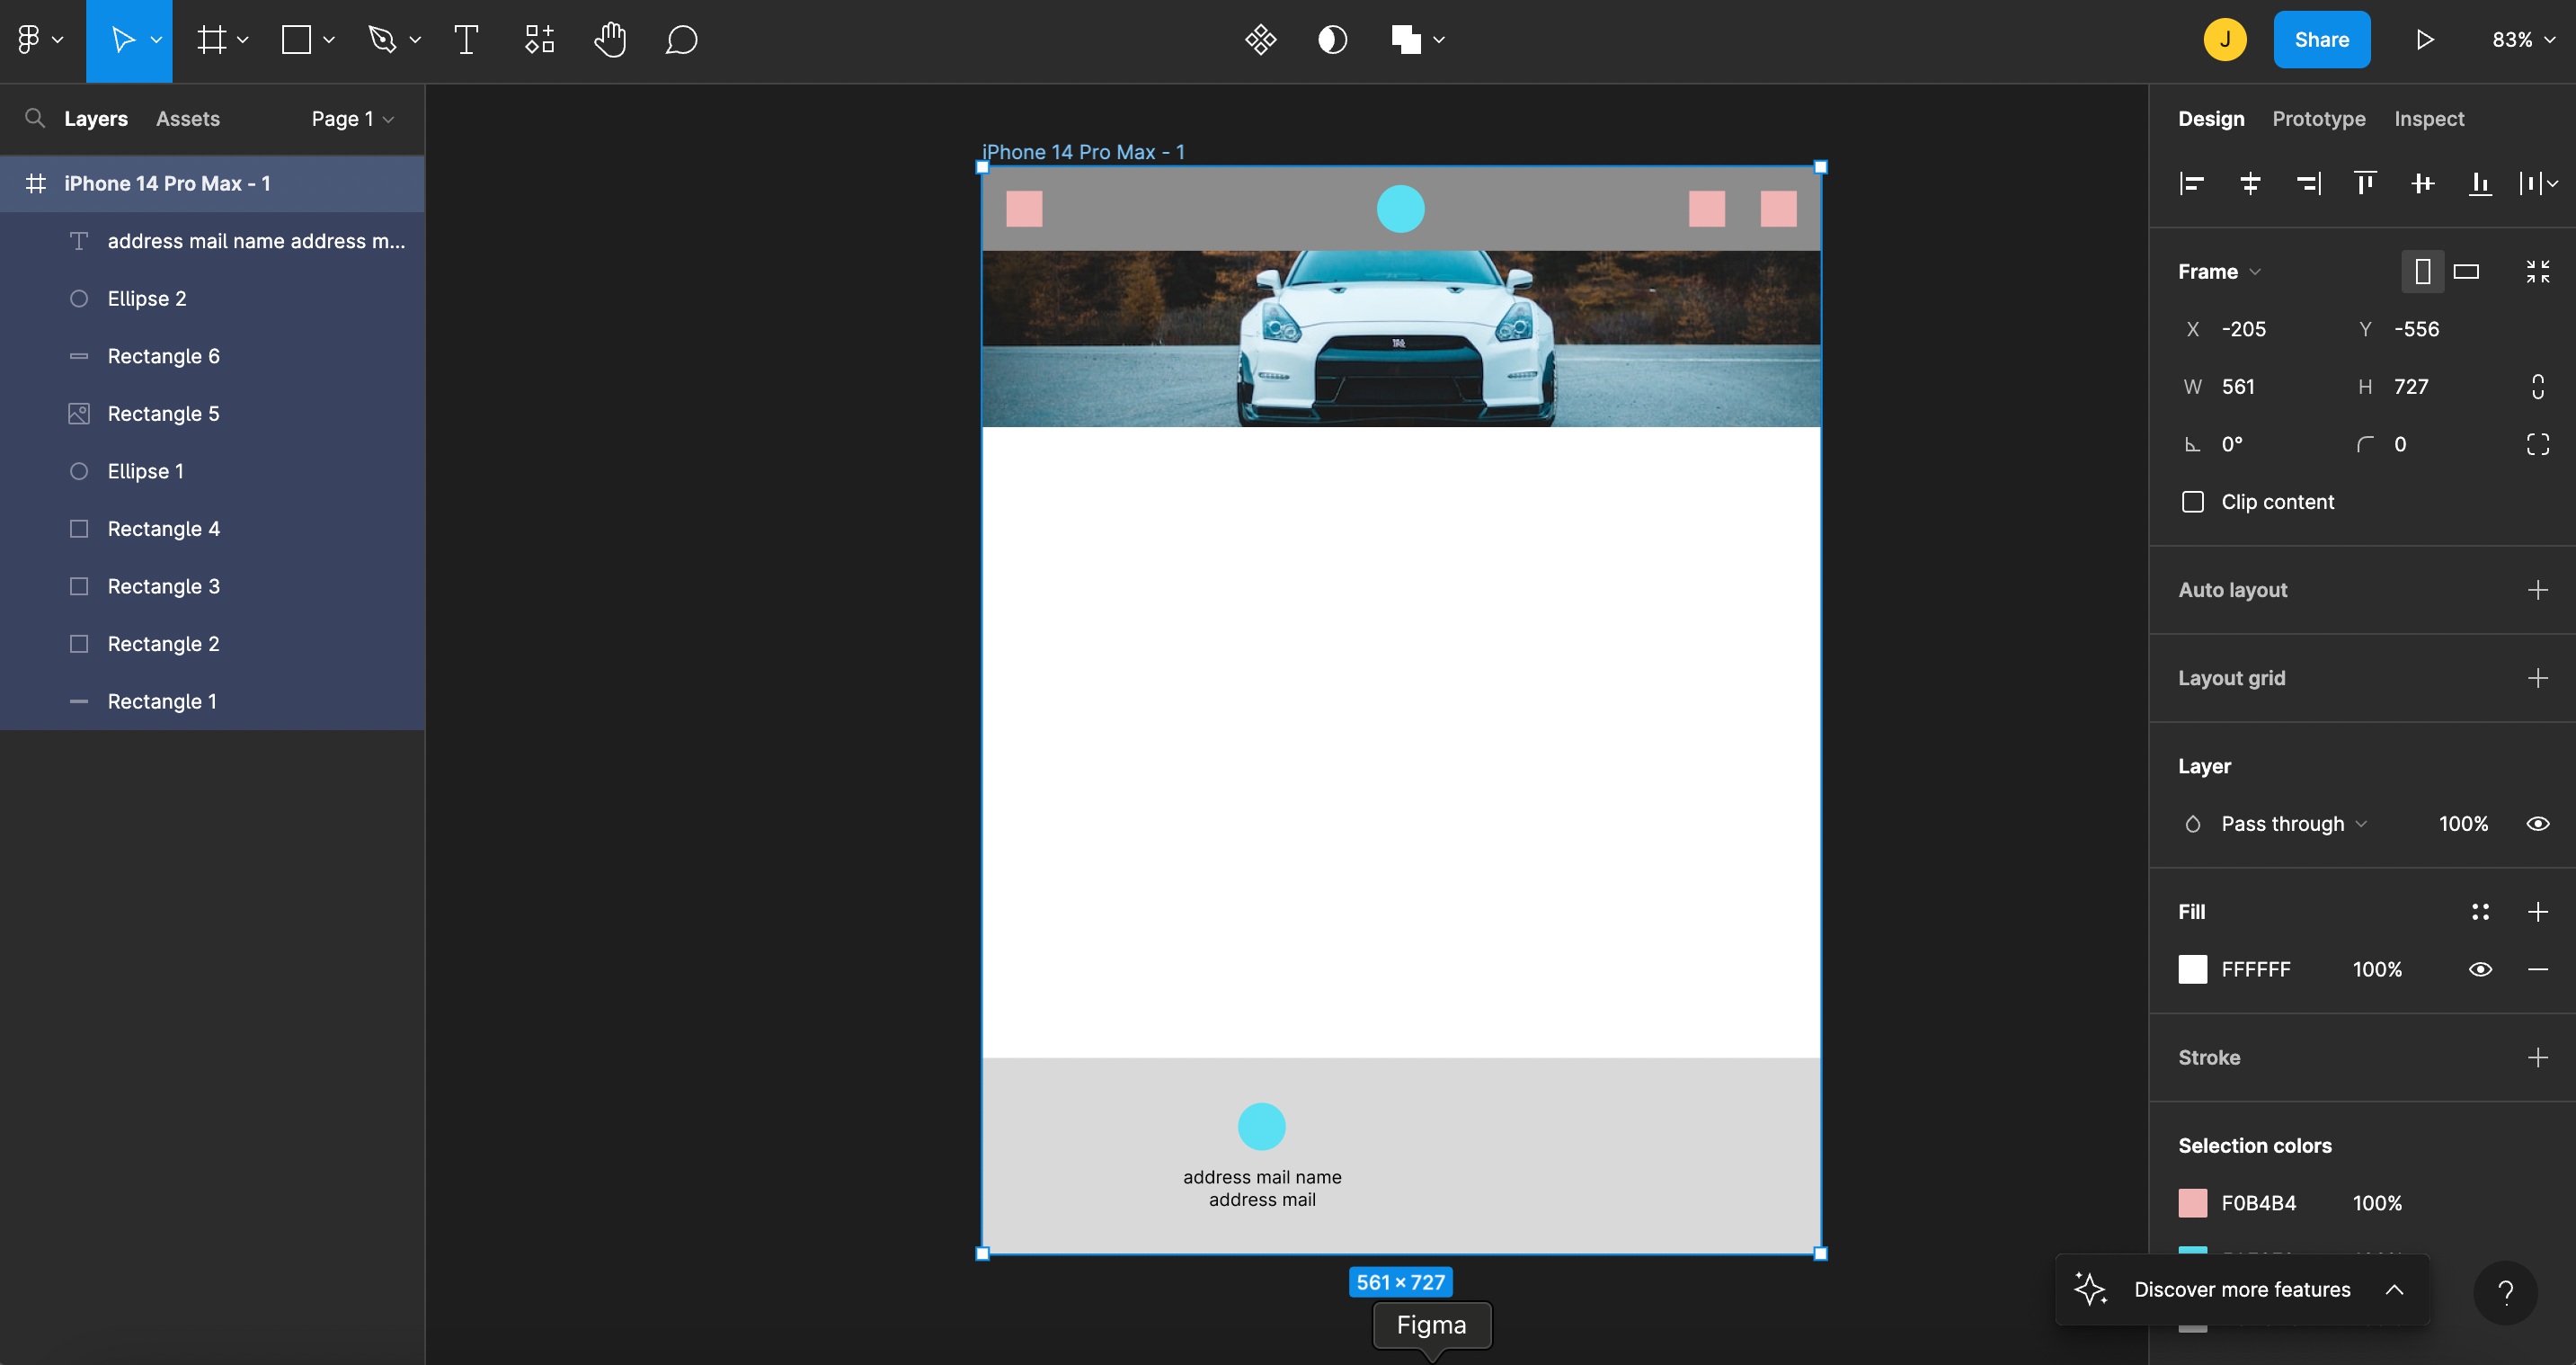Toggle FFFFFF fill visibility eye
2576x1365 pixels.
click(x=2480, y=968)
